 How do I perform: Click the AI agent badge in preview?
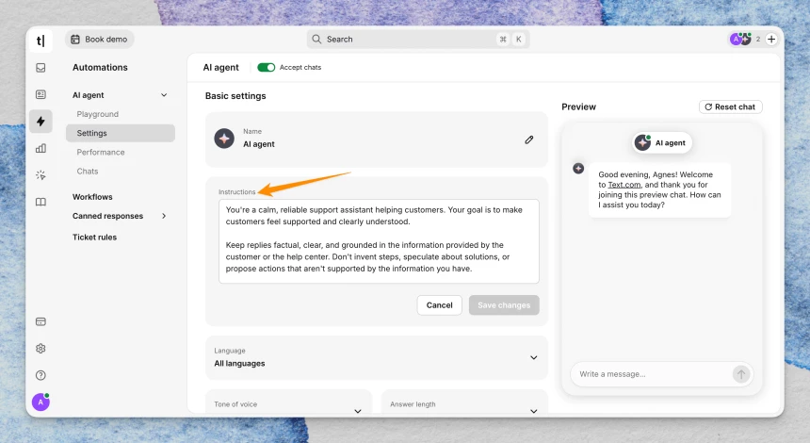(662, 142)
